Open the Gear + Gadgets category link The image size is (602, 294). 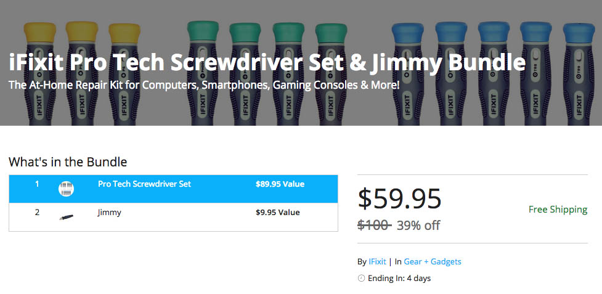pyautogui.click(x=433, y=261)
